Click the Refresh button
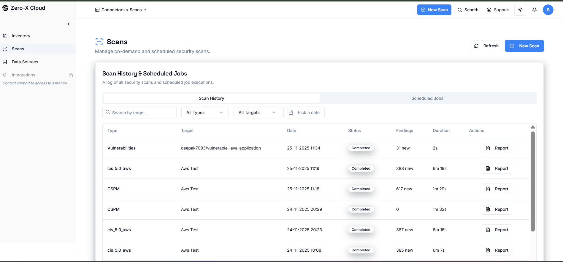Viewport: 563px width, 262px height. point(486,46)
